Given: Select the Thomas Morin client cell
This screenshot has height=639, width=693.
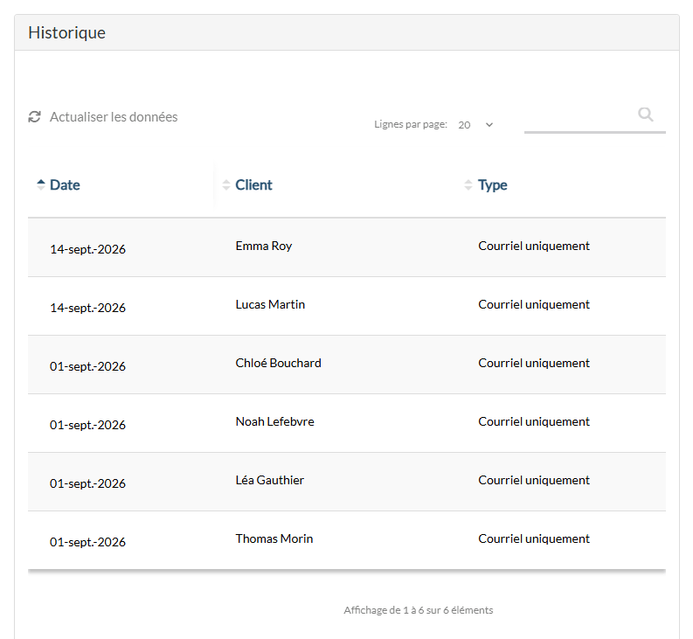Looking at the screenshot, I should tap(274, 538).
